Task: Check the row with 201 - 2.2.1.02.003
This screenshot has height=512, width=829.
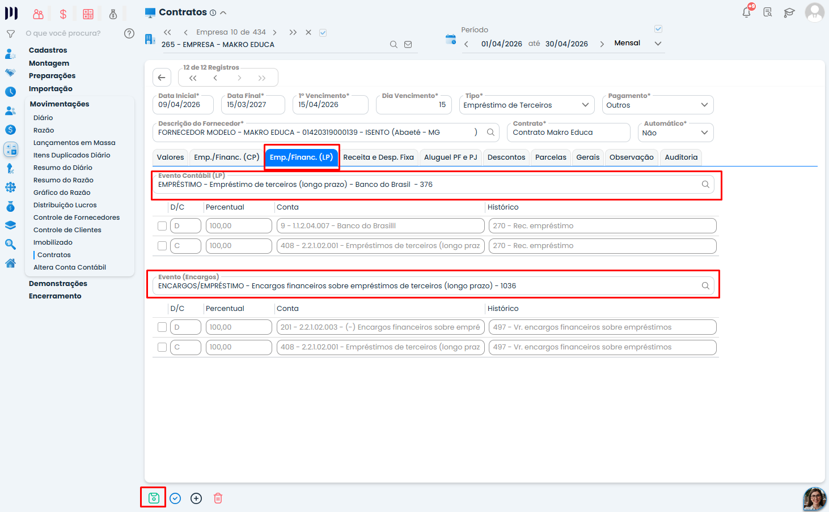Action: (162, 327)
